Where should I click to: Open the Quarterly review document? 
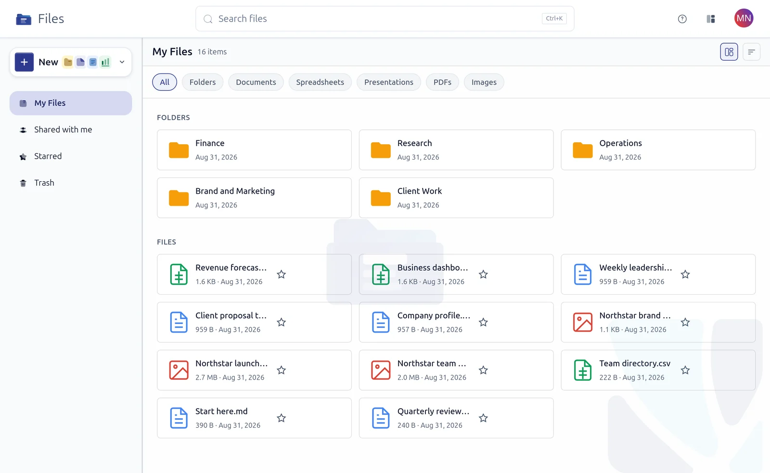456,418
